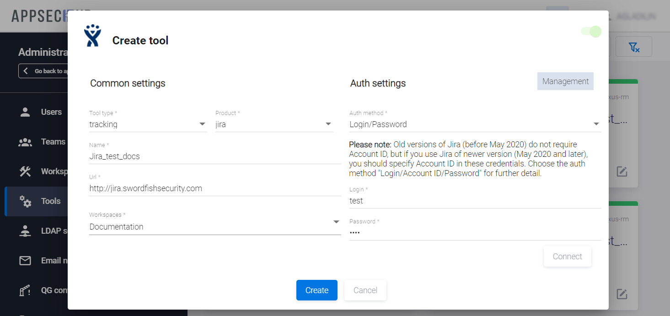Open the Management auth settings button
670x316 pixels.
(565, 81)
